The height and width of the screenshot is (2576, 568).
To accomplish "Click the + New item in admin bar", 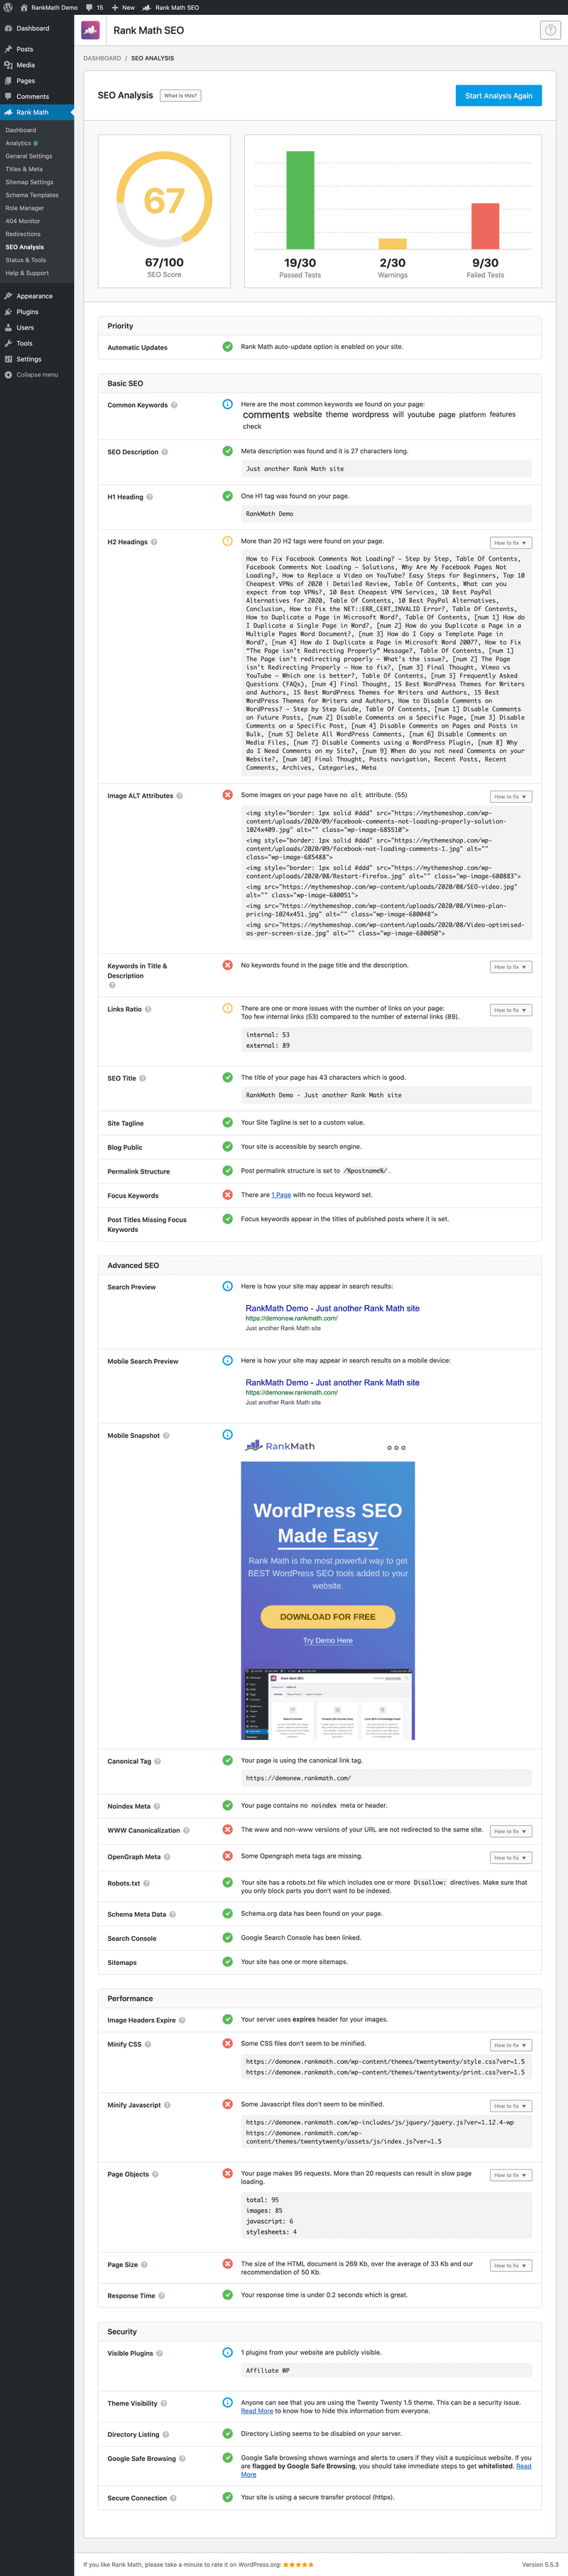I will click(x=123, y=7).
